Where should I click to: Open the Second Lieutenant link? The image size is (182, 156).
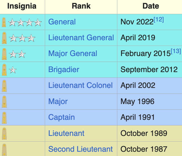tap(81, 149)
